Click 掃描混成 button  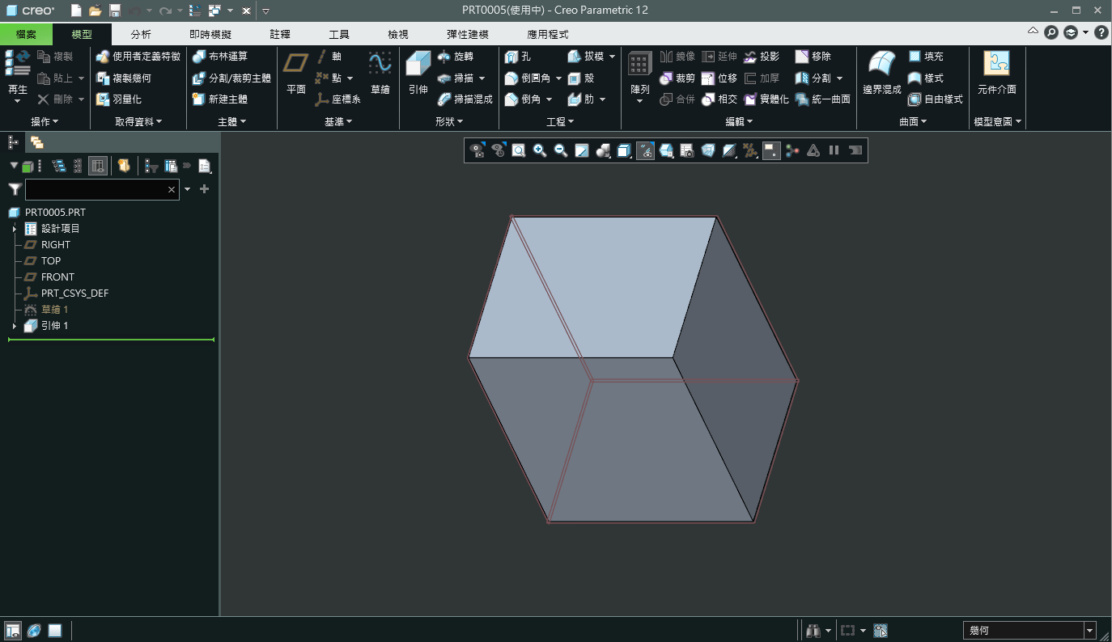tap(465, 99)
